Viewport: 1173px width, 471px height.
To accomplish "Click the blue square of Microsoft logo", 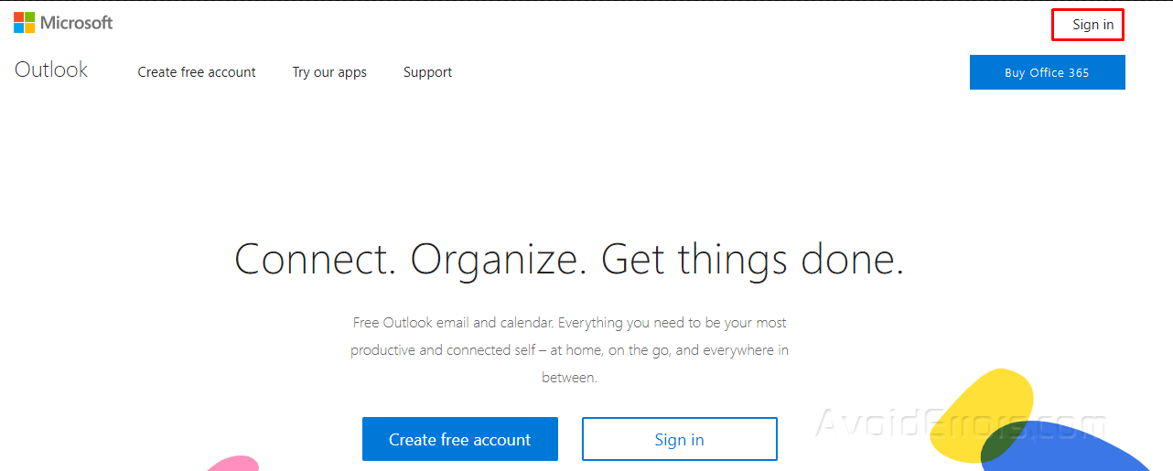I will point(18,27).
